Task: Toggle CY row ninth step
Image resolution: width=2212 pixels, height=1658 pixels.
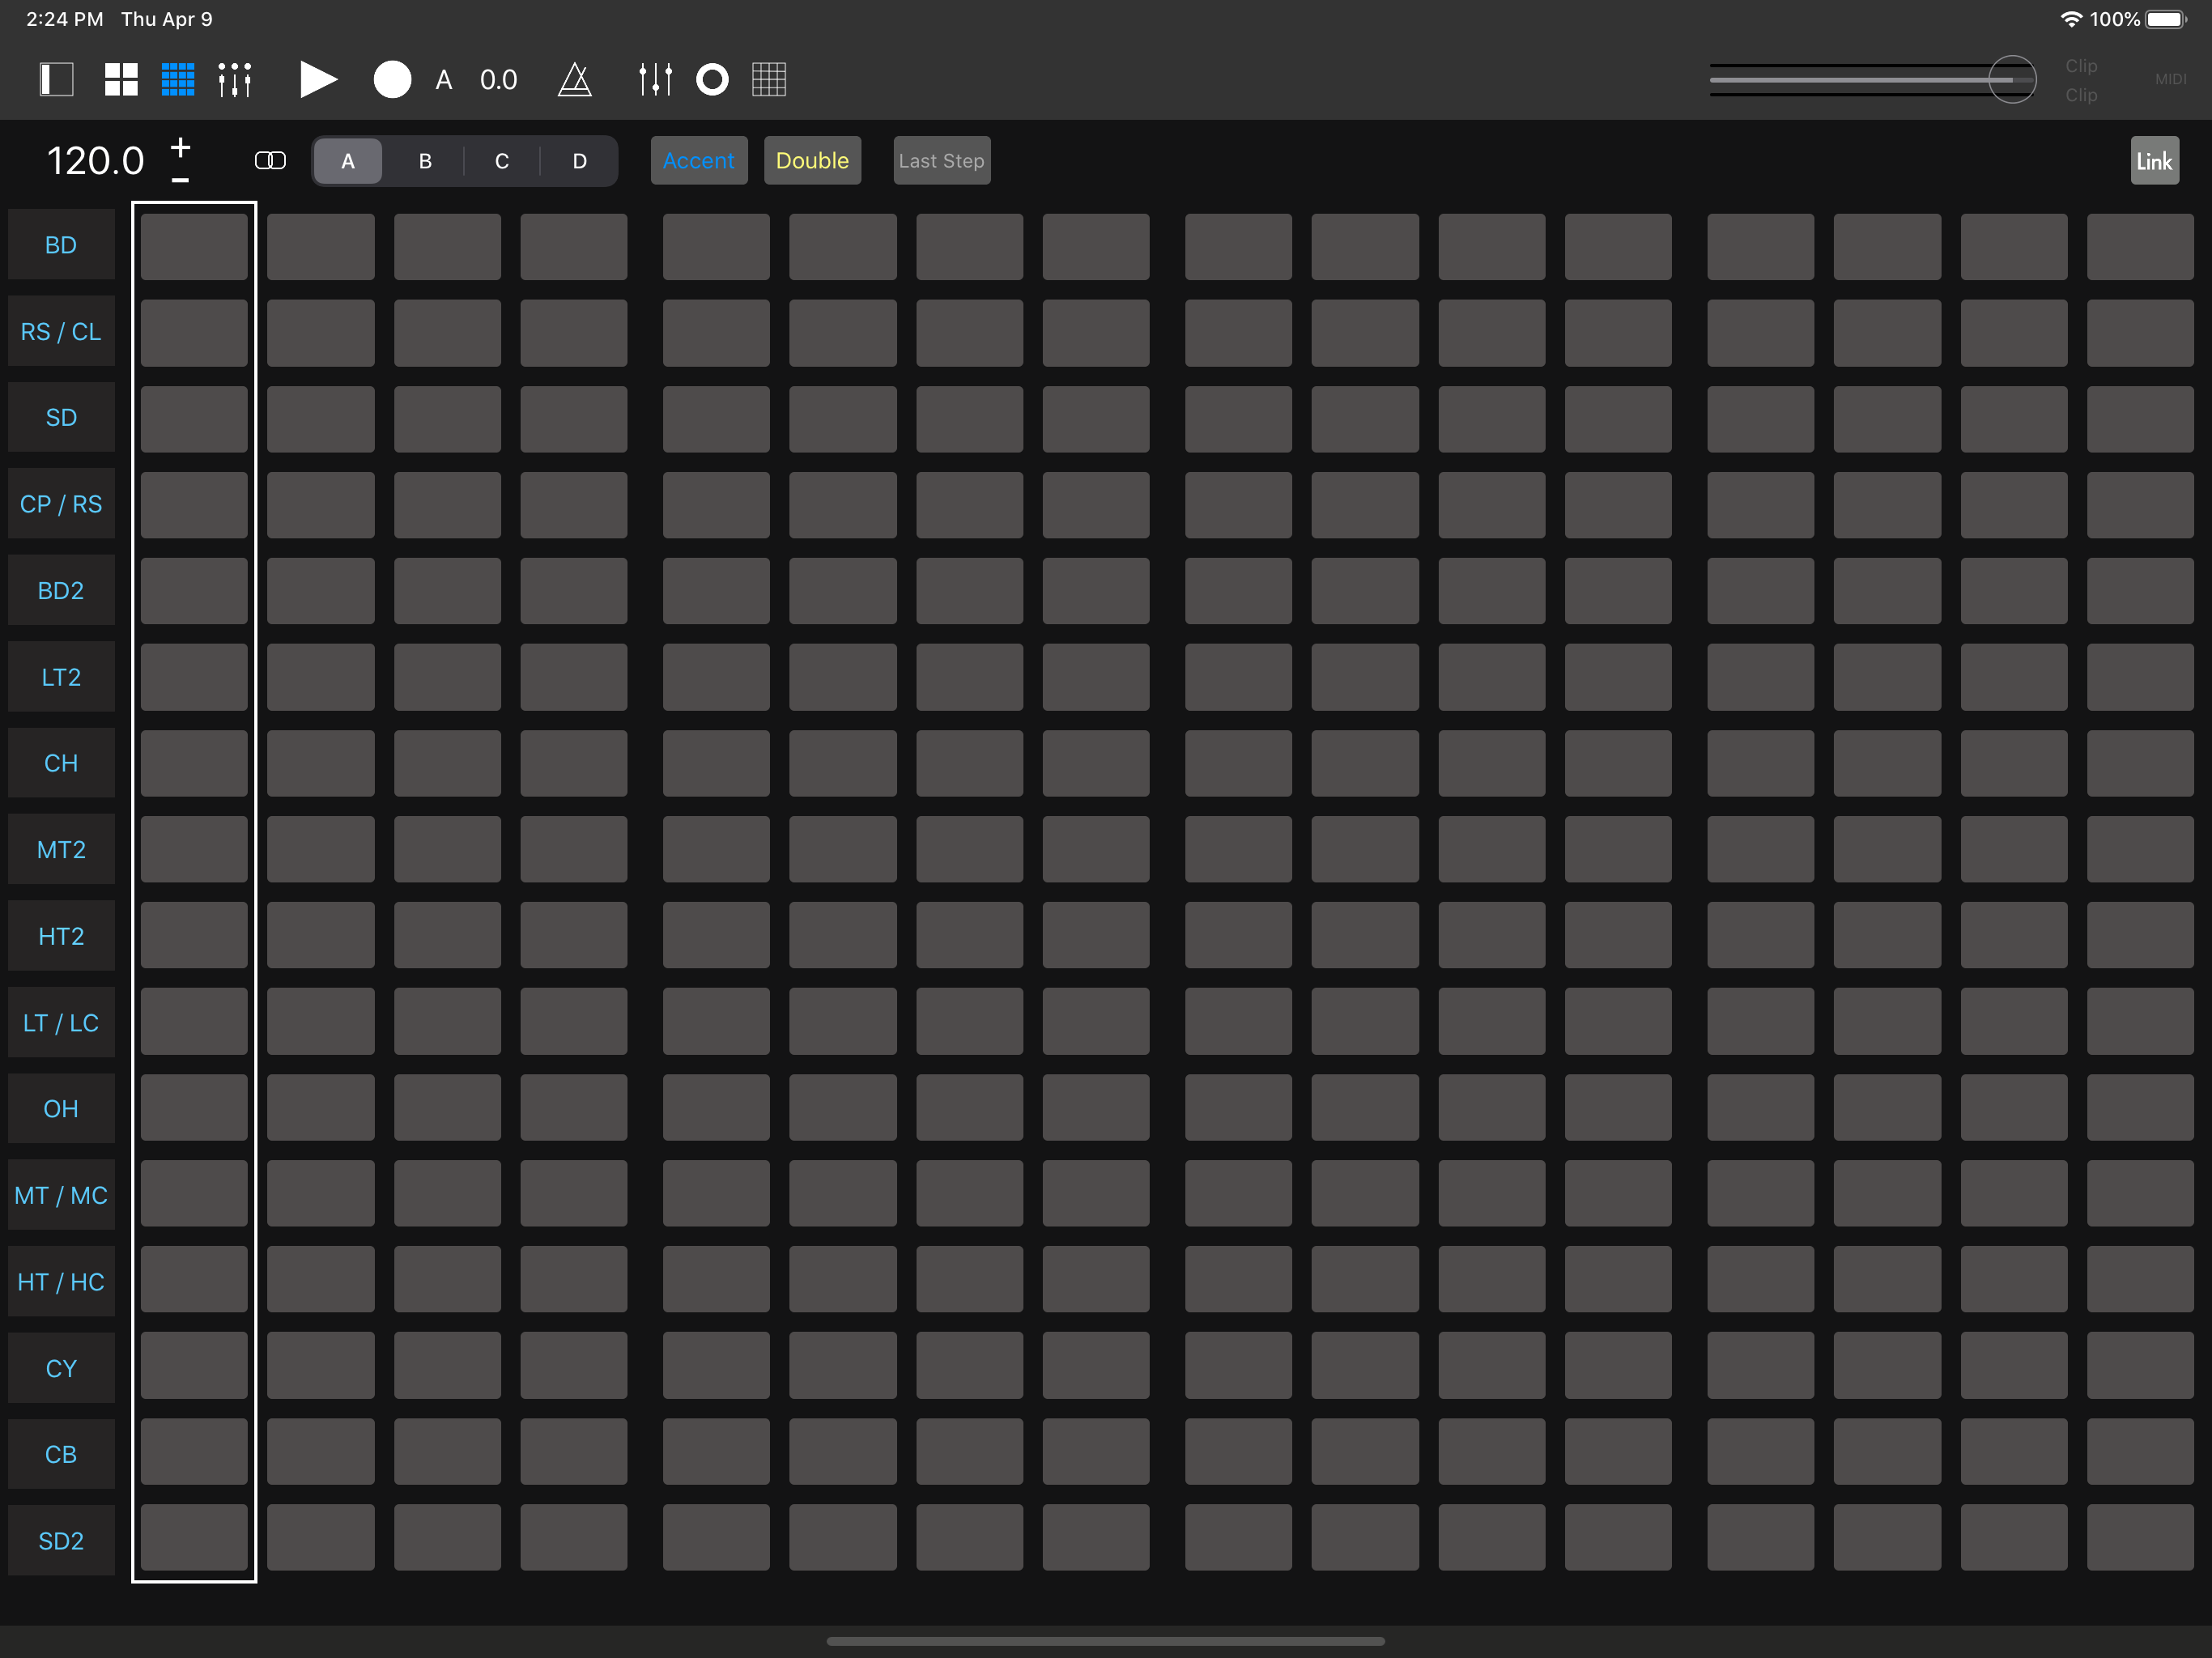Action: (x=1238, y=1365)
